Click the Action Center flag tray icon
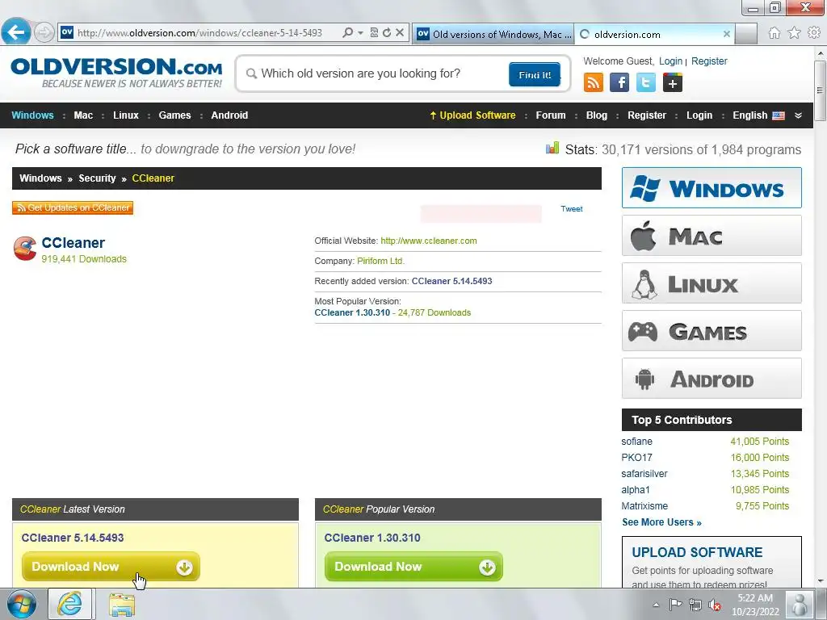This screenshot has height=620, width=827. coord(676,604)
